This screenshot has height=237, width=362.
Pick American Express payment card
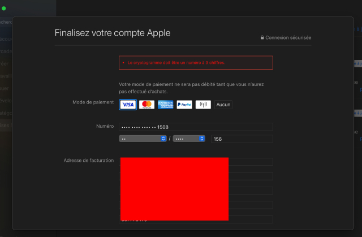point(166,105)
